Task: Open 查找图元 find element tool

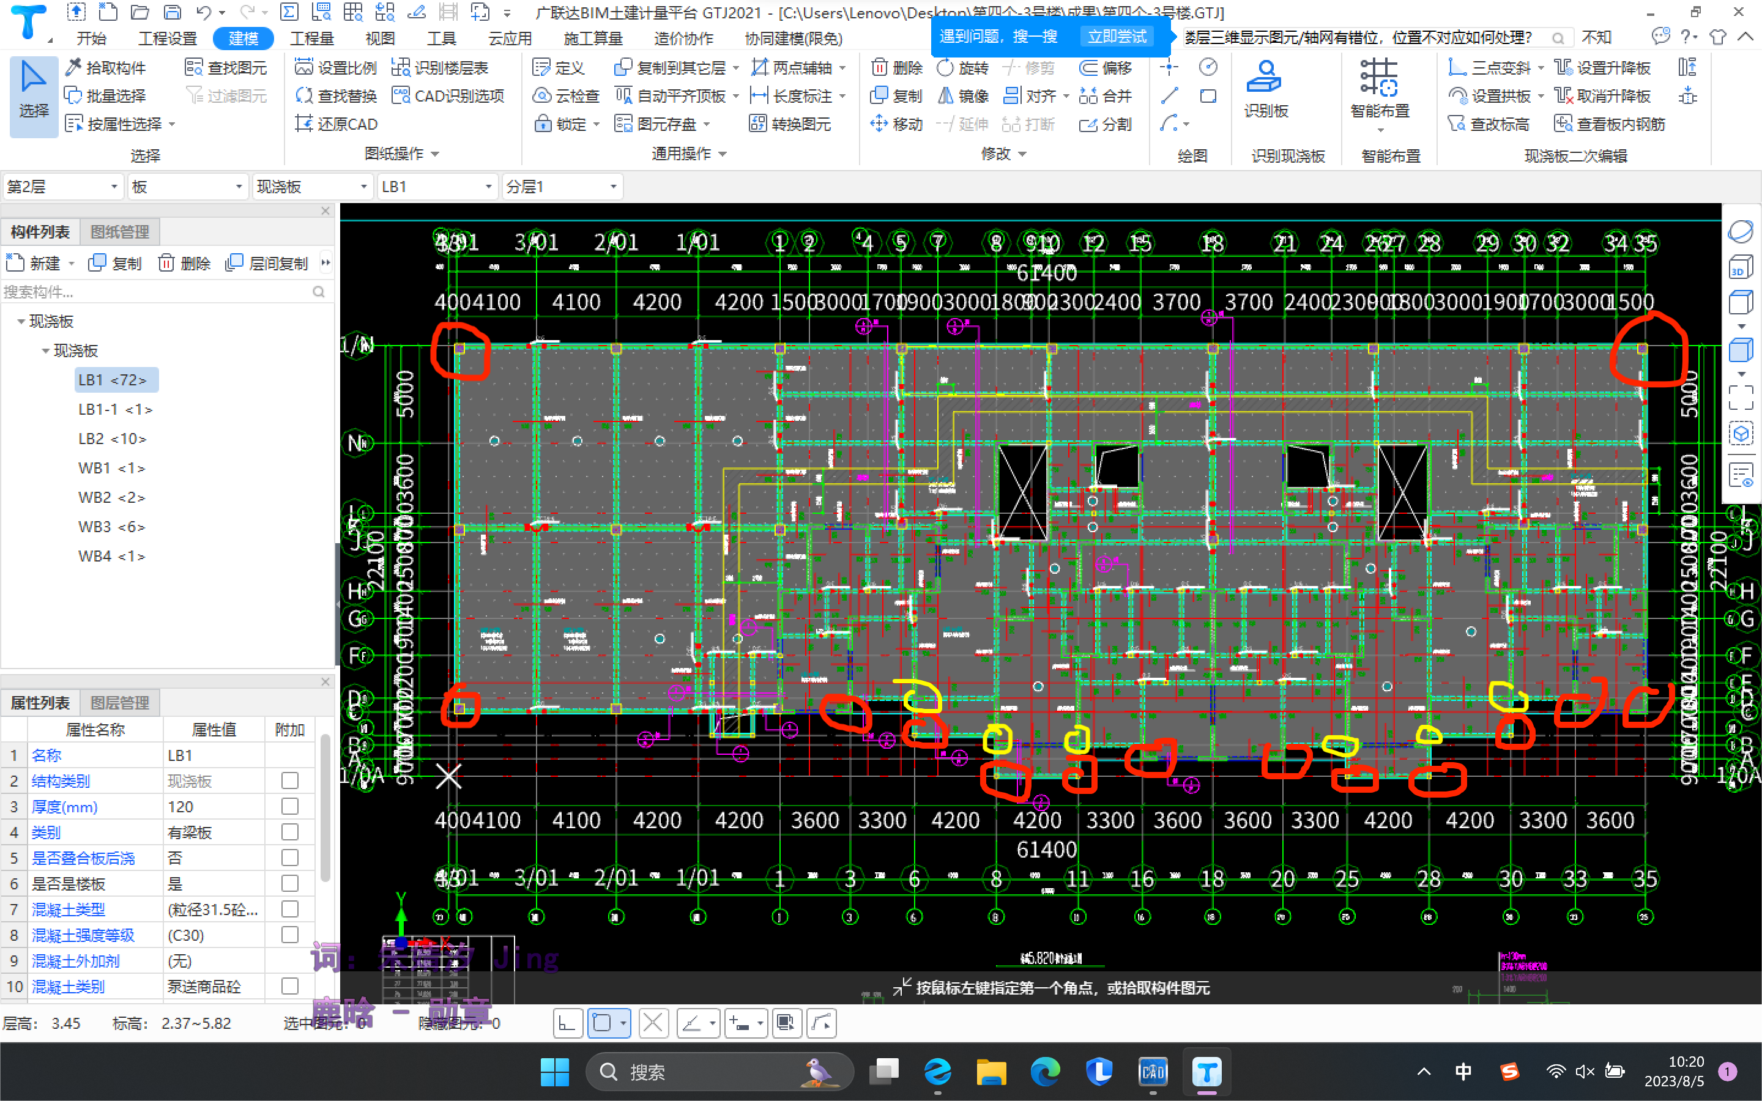Action: point(226,68)
